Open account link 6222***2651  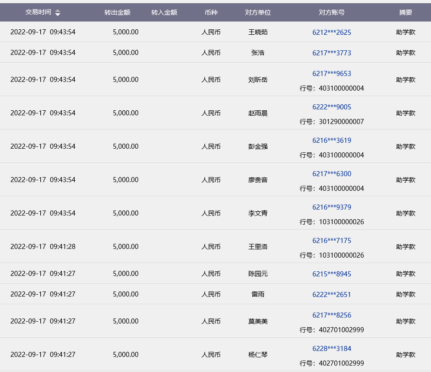(332, 295)
